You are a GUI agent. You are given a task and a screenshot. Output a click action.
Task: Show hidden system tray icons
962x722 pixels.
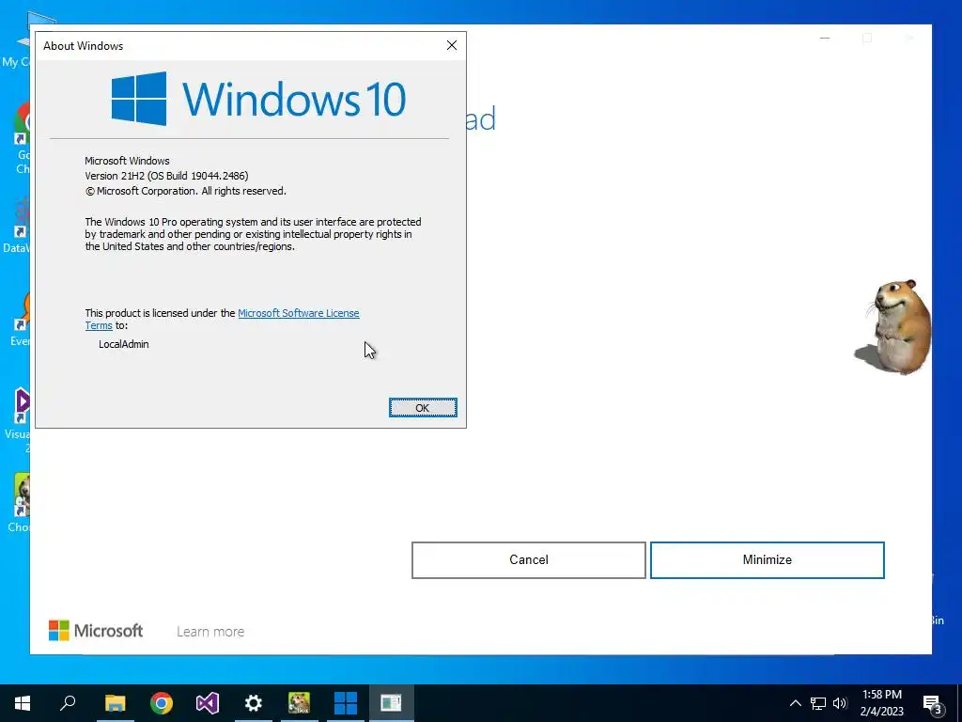click(x=795, y=703)
